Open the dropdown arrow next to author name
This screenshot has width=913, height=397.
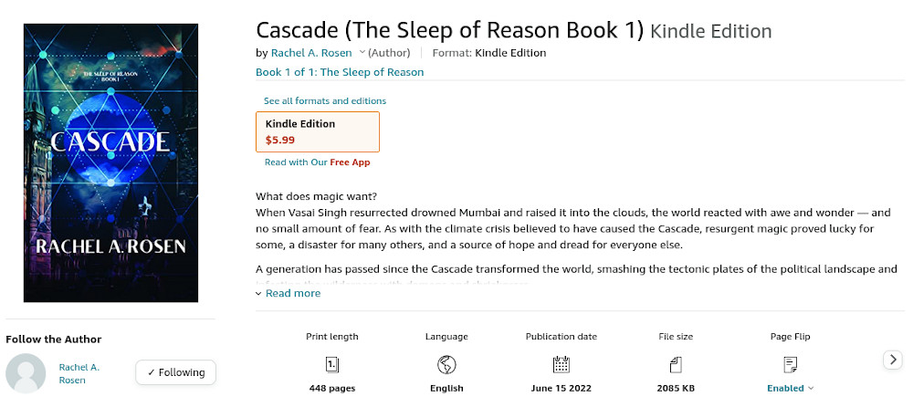click(362, 52)
